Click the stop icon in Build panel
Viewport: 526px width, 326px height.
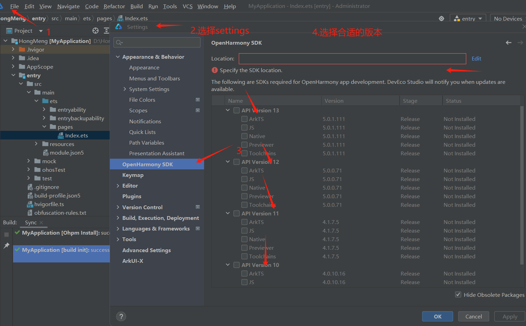click(6, 235)
